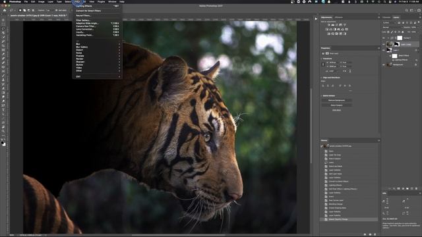Viewport: 422px width, 237px height.
Task: Align left edges in Properties panel
Action: [x=323, y=86]
